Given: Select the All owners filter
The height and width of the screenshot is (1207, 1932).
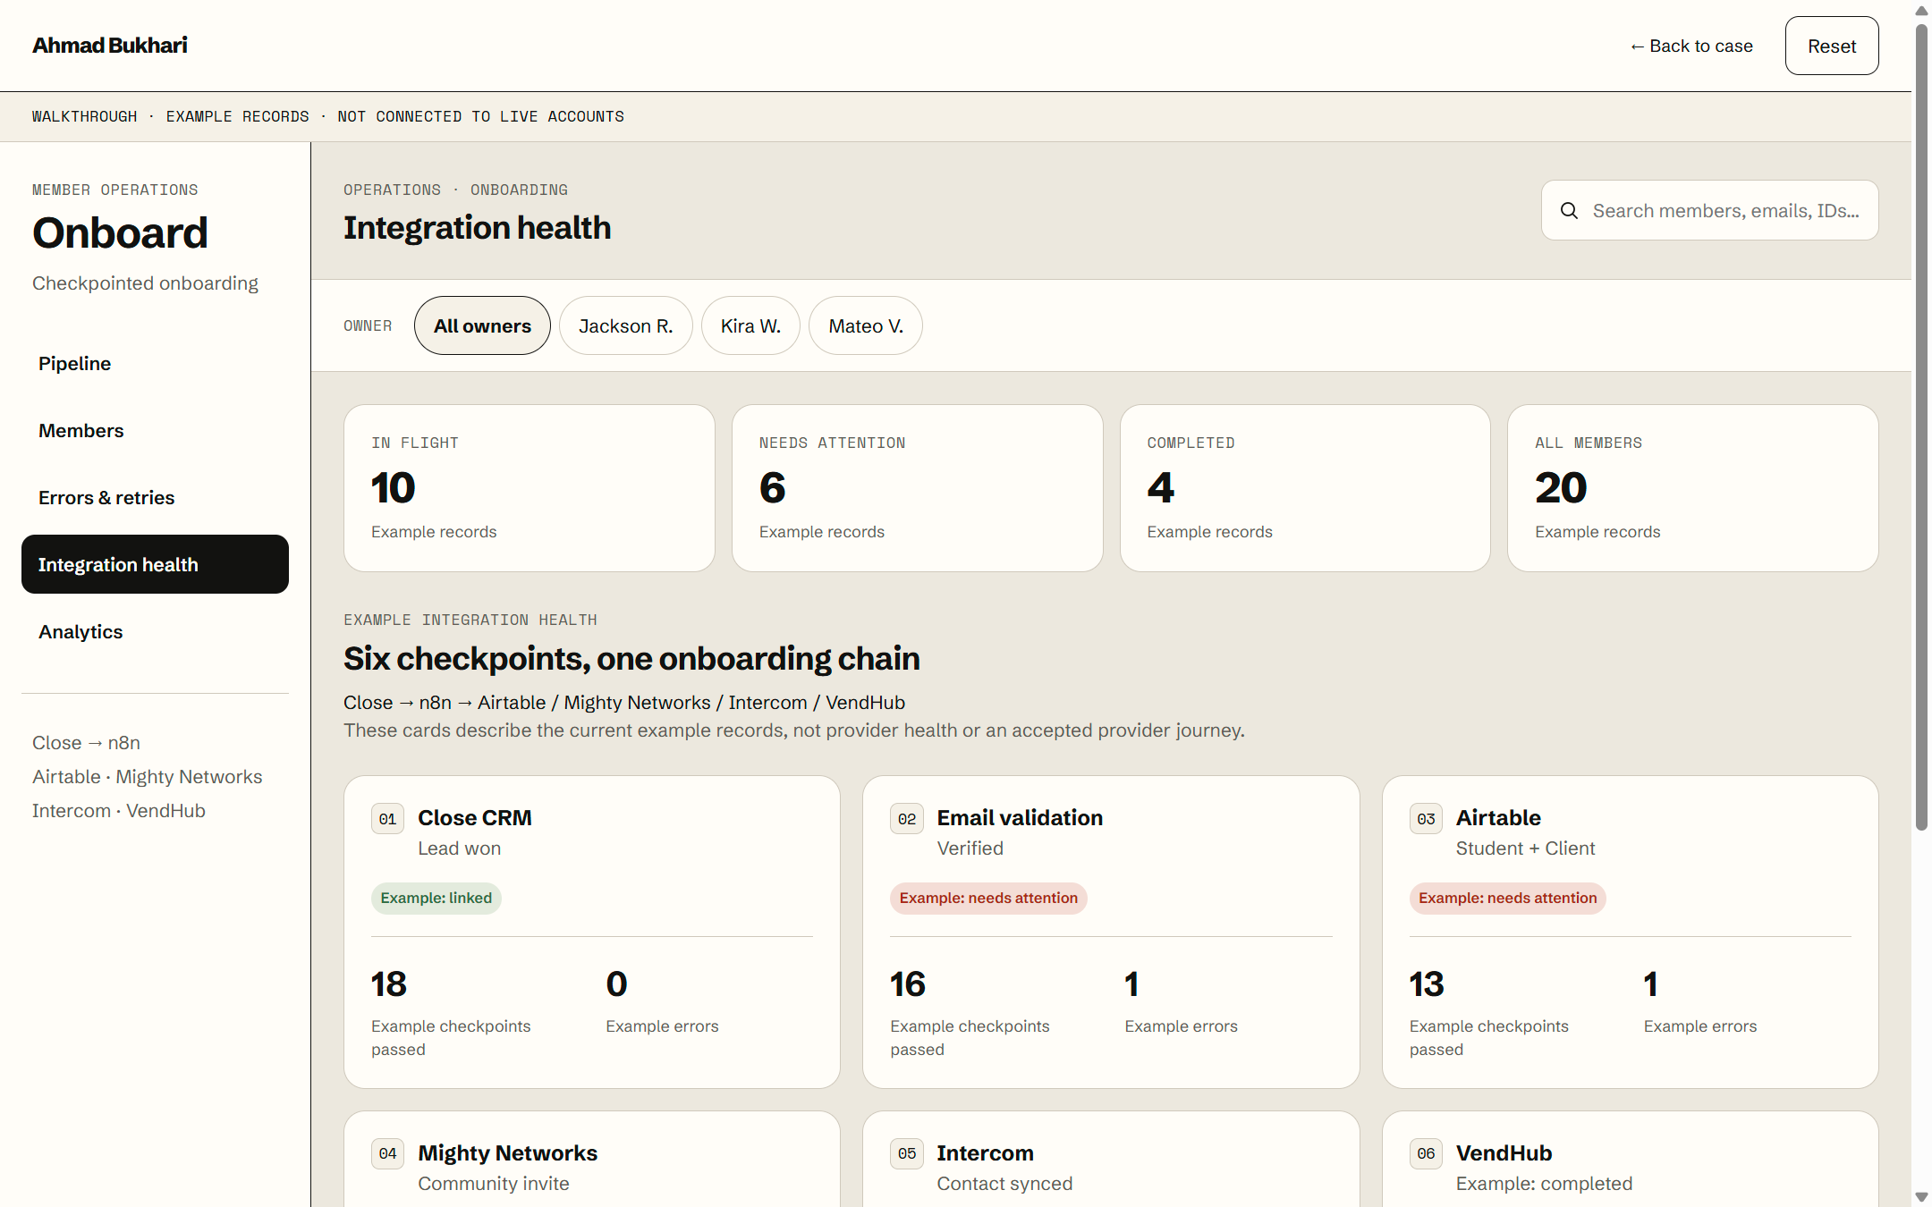Looking at the screenshot, I should click(482, 325).
